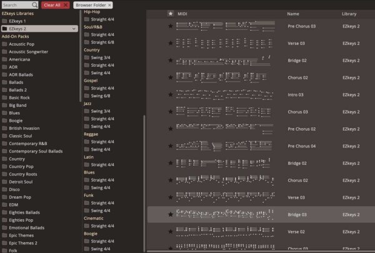Favorite the Pre Chorus 04 star

click(170, 146)
